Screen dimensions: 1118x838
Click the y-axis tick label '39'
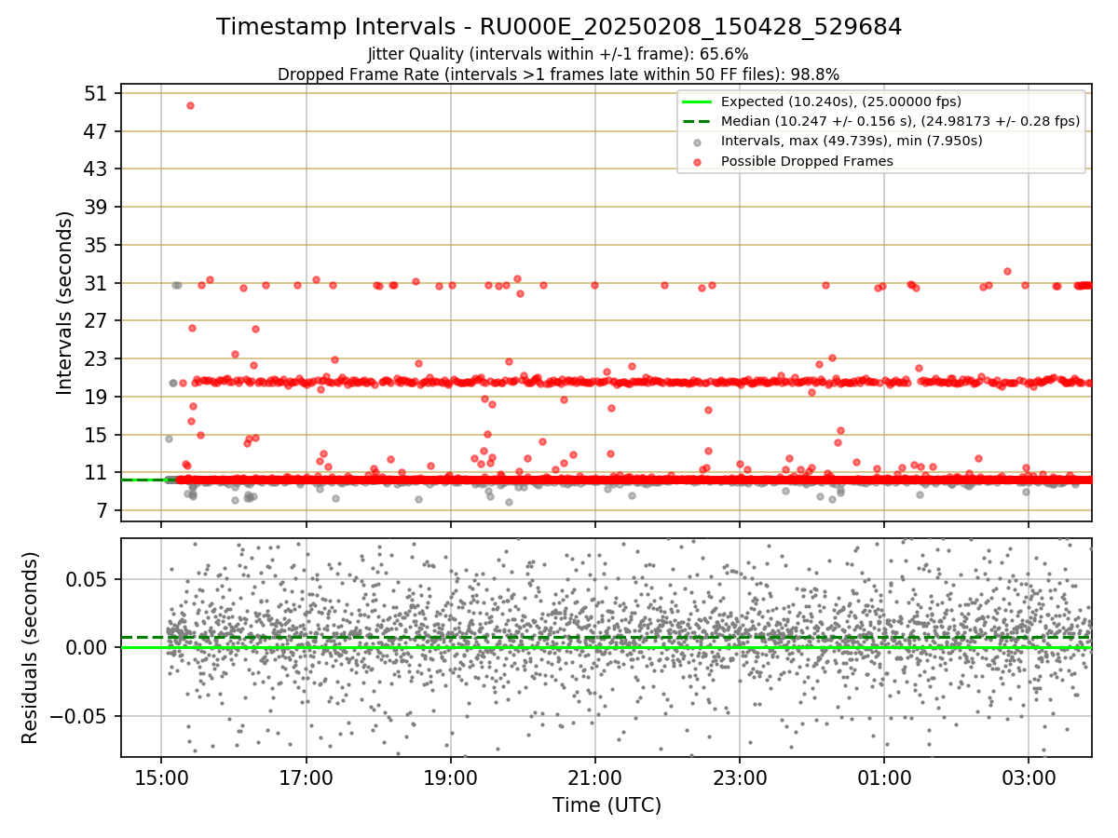point(97,208)
